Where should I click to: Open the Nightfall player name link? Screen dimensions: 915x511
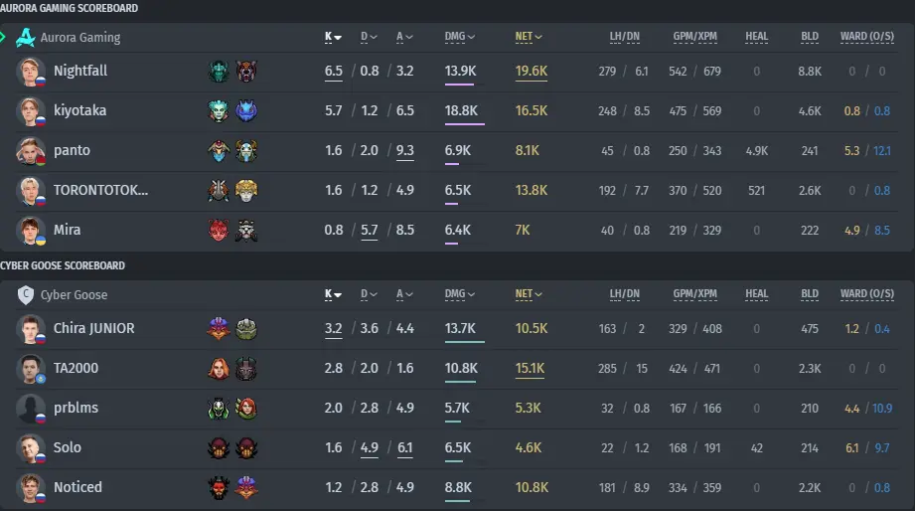[80, 72]
